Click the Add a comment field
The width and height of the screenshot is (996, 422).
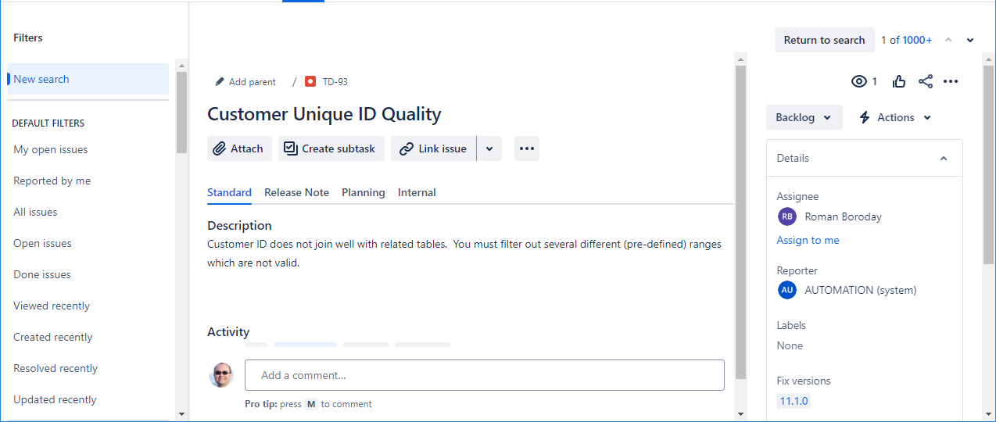point(484,375)
